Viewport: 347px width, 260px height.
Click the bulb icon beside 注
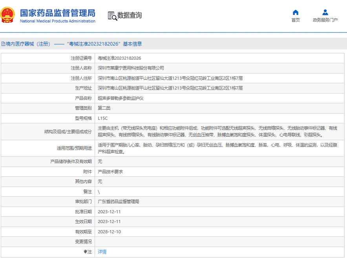[x=85, y=252]
